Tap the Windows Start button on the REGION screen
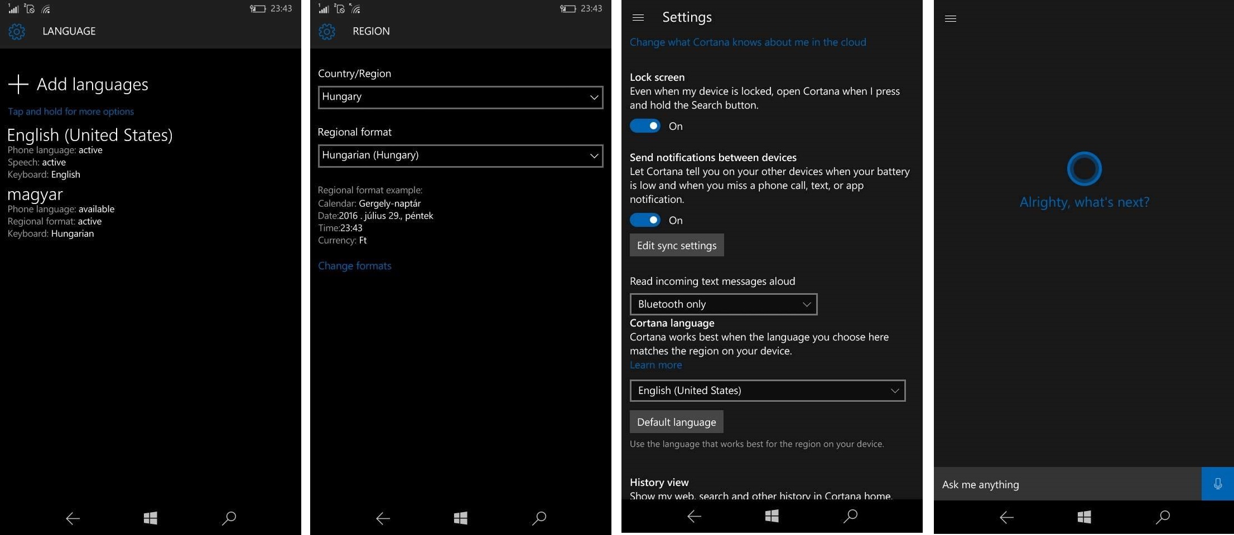This screenshot has height=535, width=1234. [460, 518]
